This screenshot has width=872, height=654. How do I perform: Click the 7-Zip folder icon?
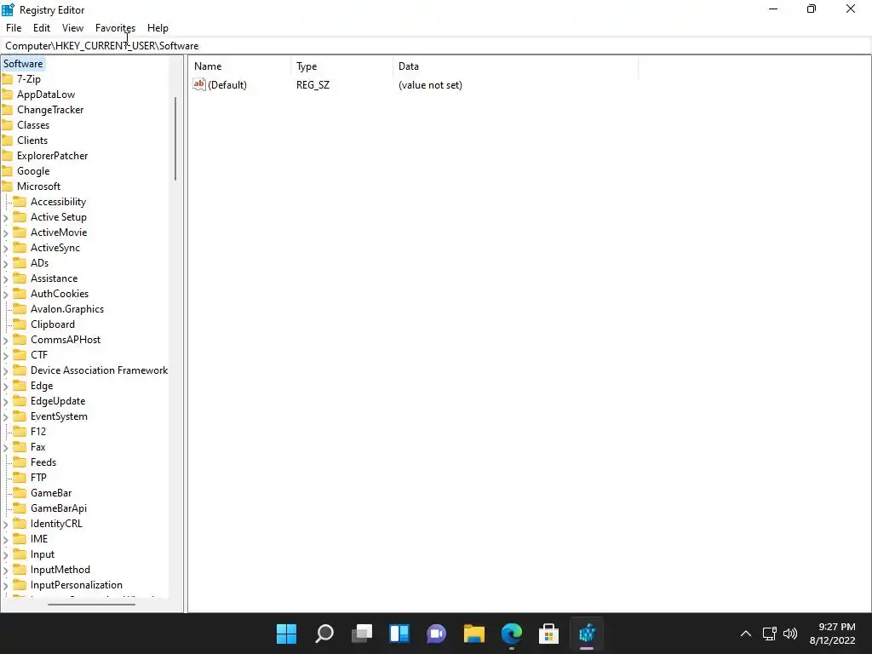7,79
